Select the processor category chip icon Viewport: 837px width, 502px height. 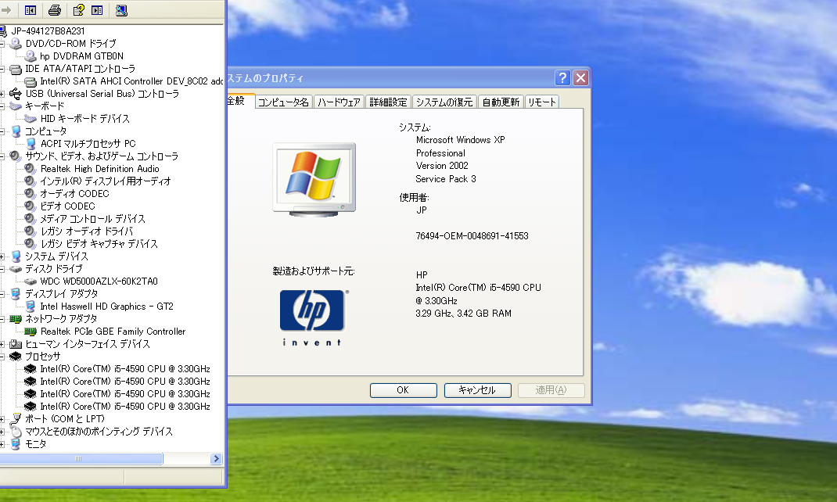16,357
